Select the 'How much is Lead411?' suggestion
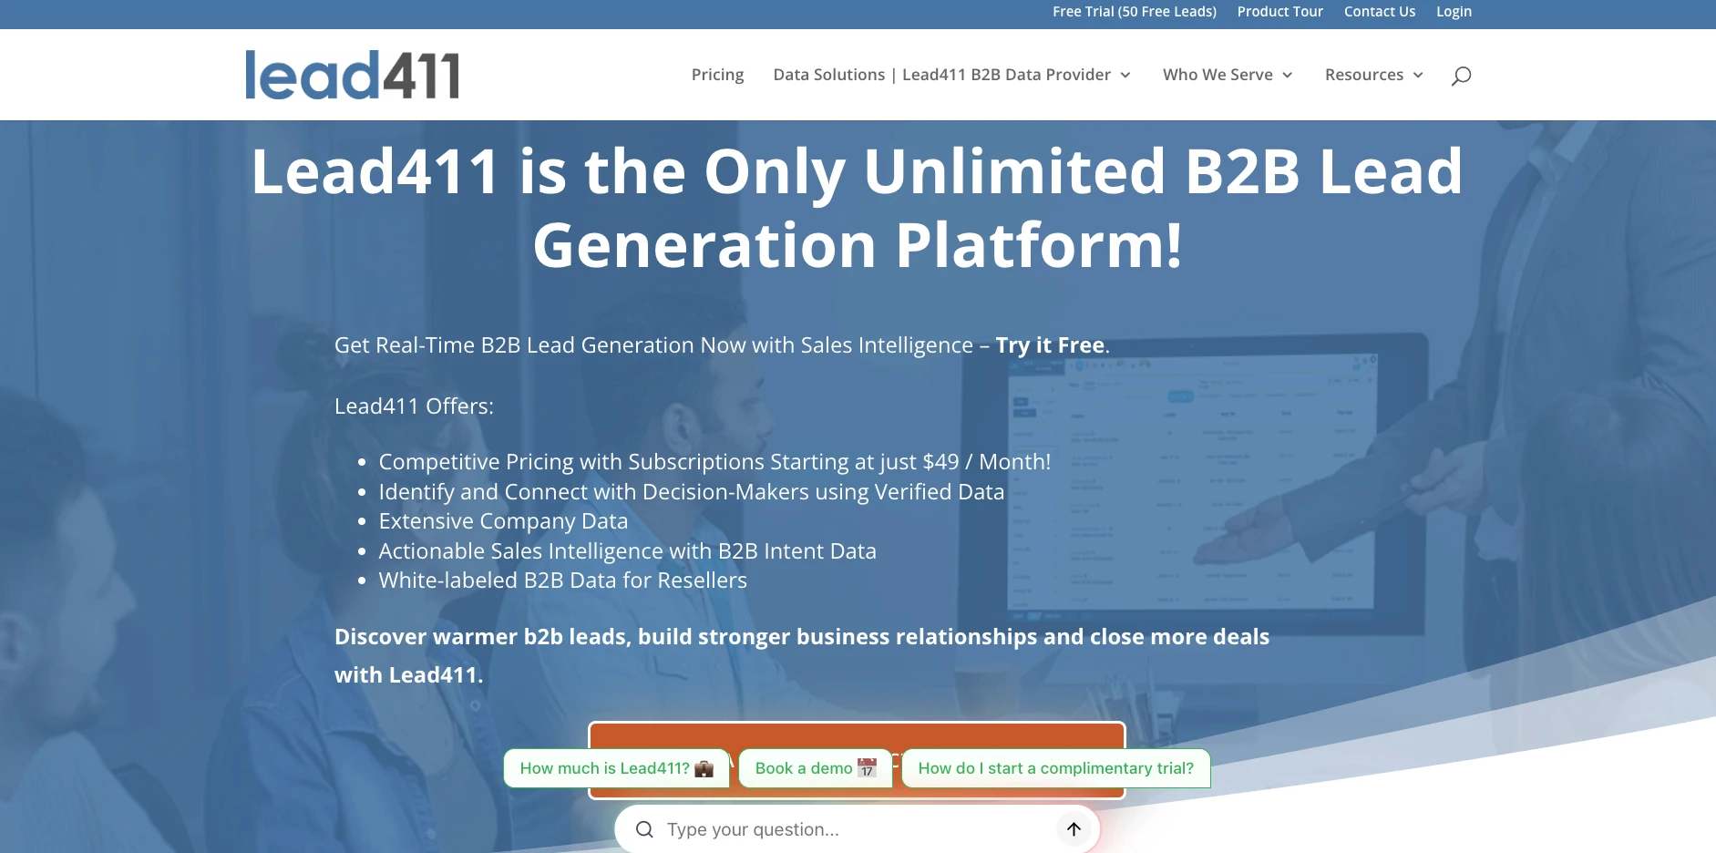 [617, 768]
